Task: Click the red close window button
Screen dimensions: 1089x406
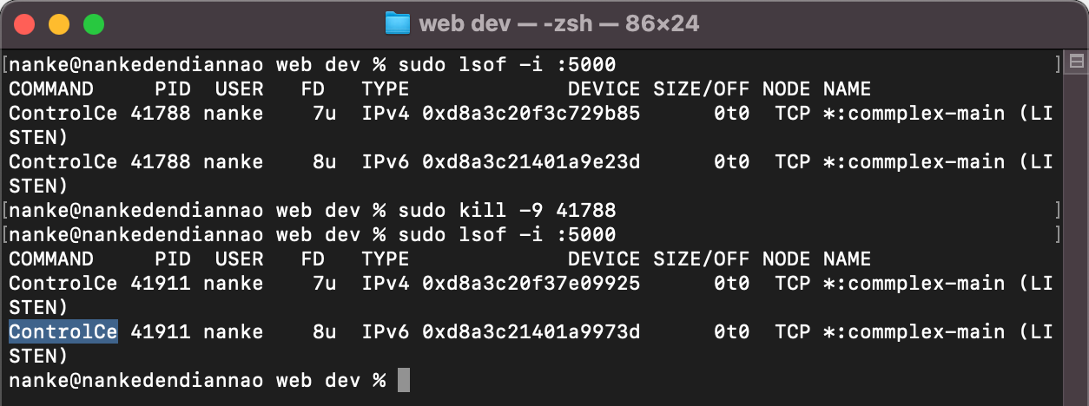Action: click(24, 23)
